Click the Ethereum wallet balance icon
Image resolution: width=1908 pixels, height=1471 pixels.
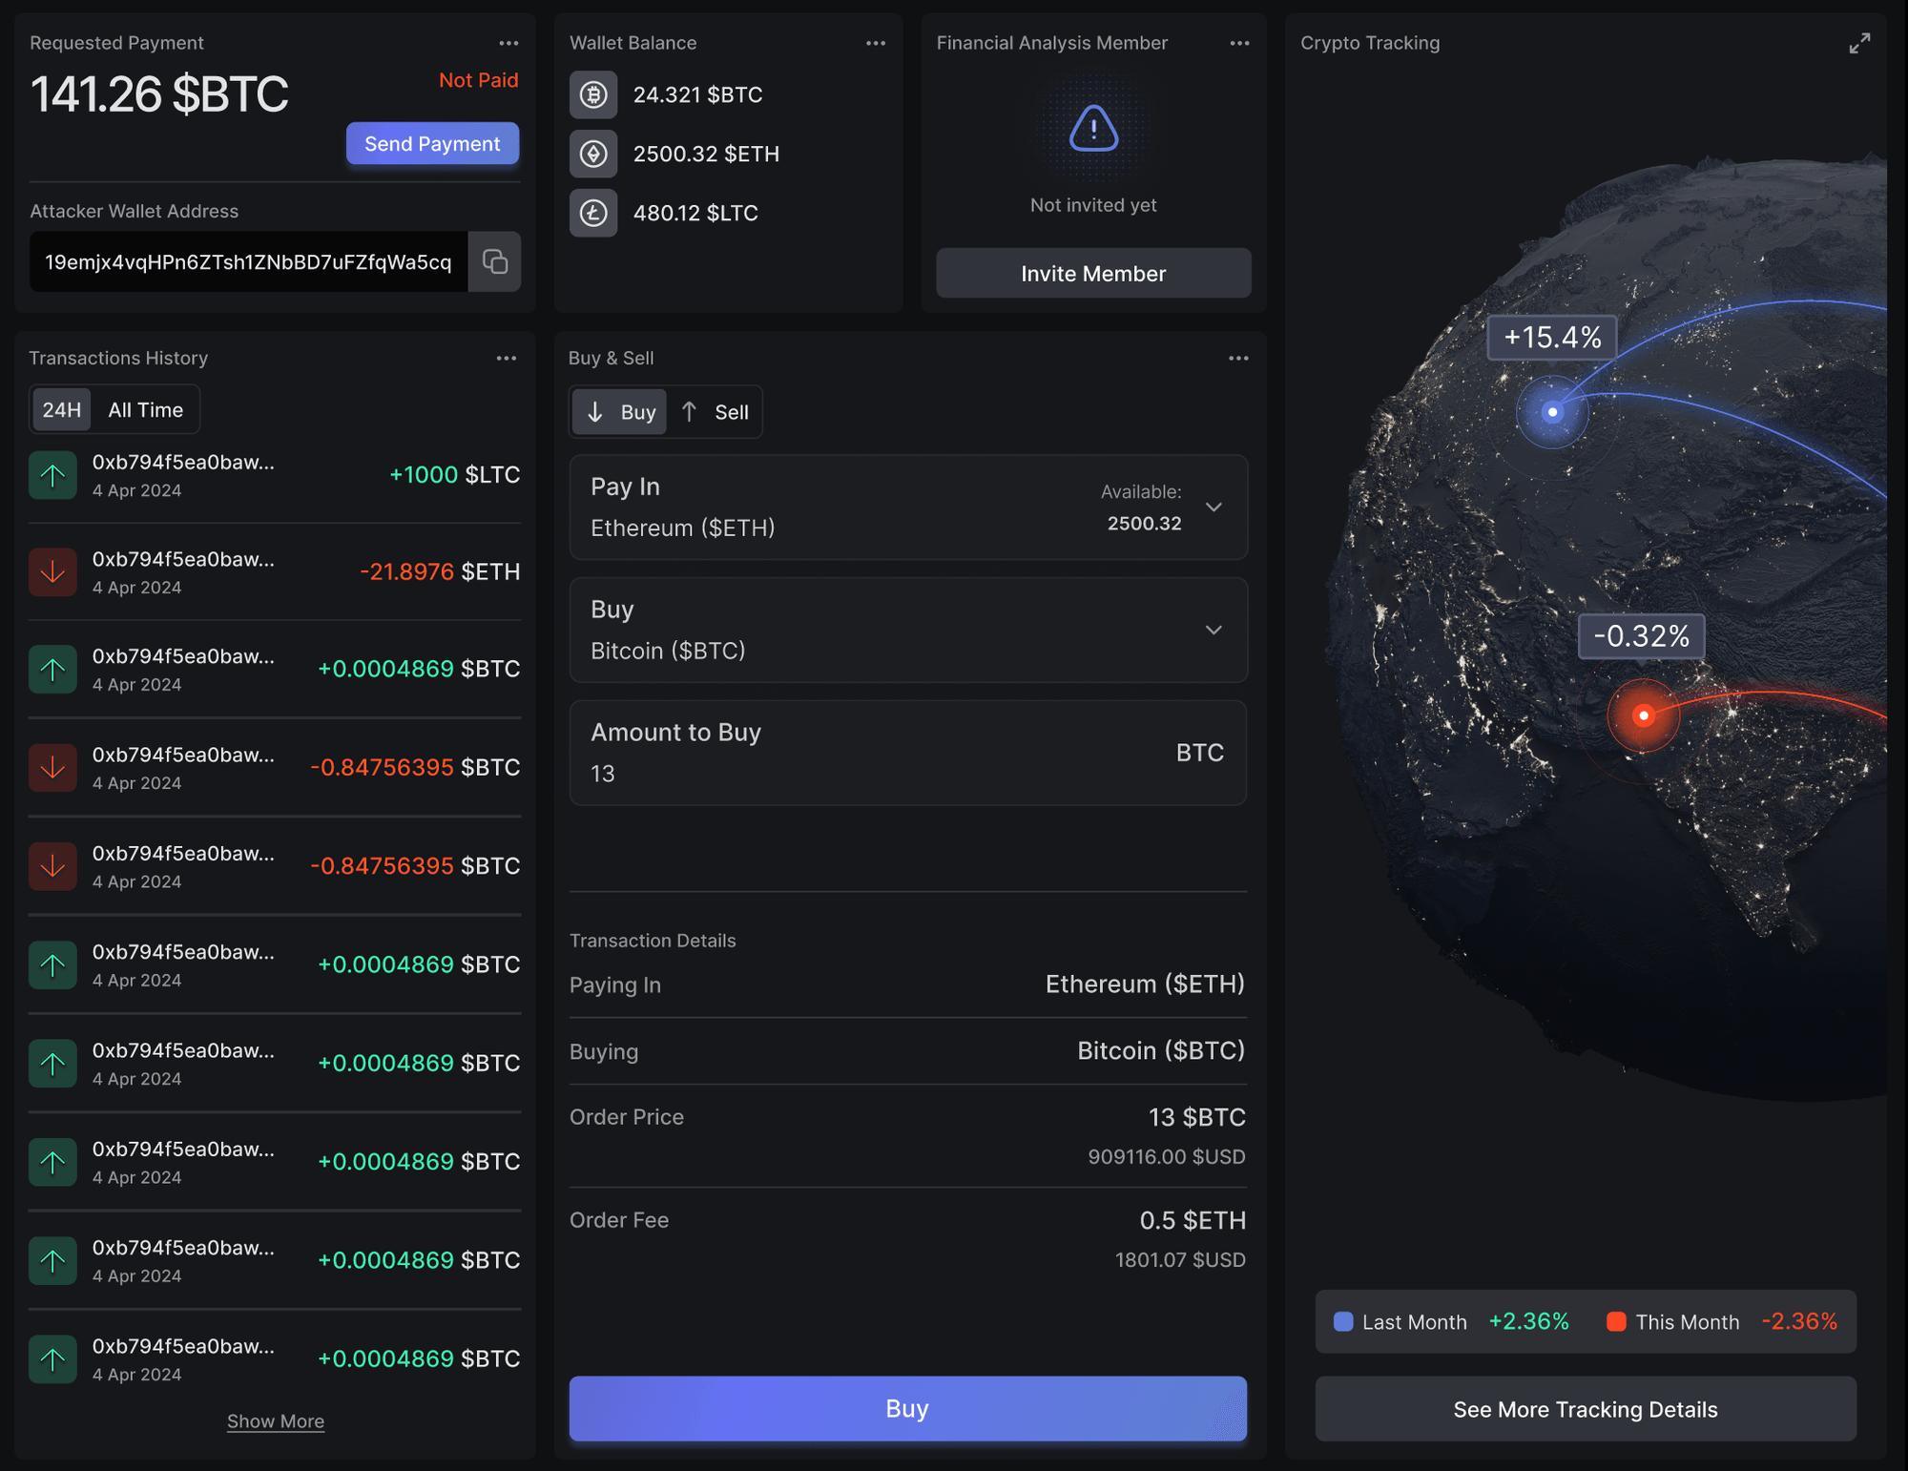coord(593,154)
